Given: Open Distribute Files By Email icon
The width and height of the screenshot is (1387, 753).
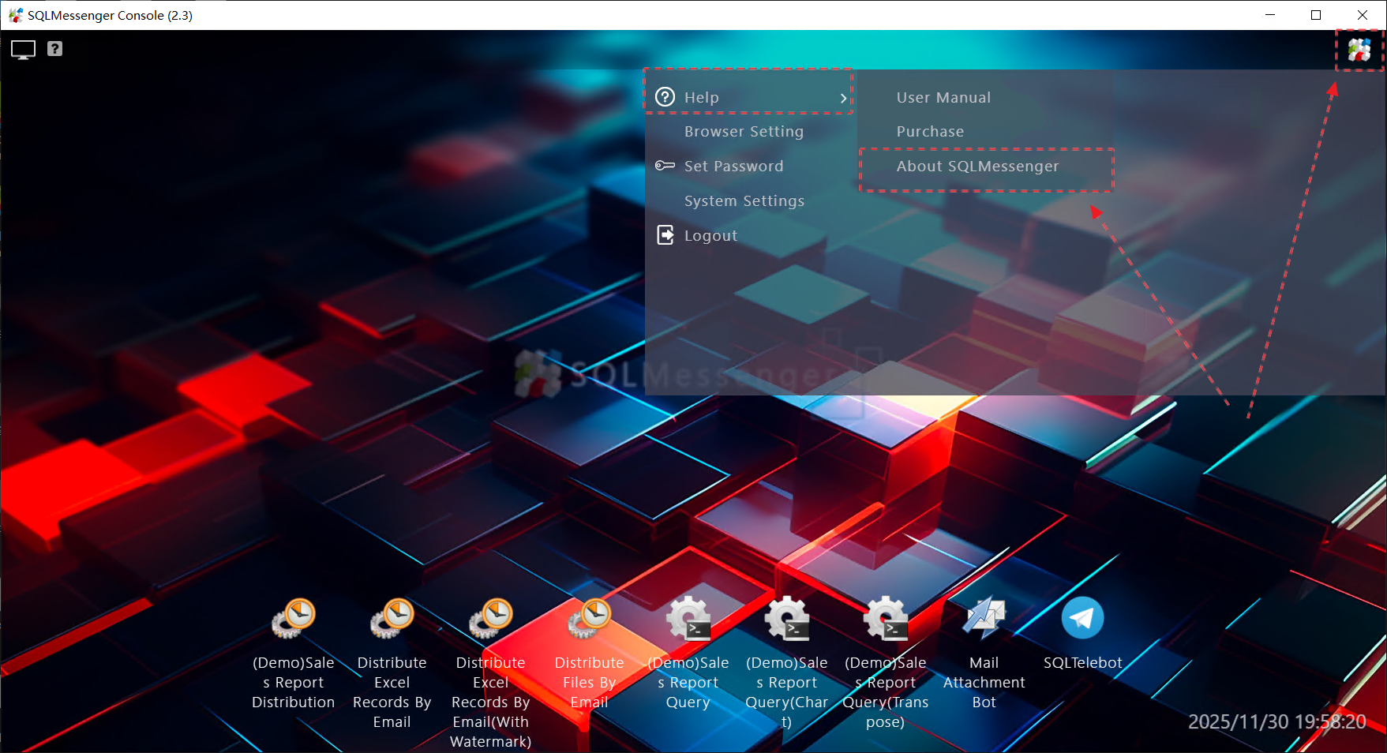Looking at the screenshot, I should tap(590, 618).
